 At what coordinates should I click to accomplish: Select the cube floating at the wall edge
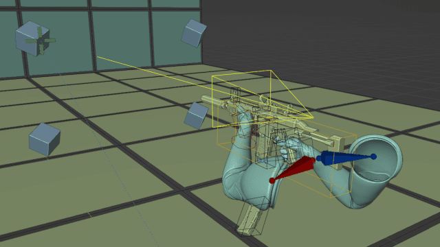[x=194, y=33]
